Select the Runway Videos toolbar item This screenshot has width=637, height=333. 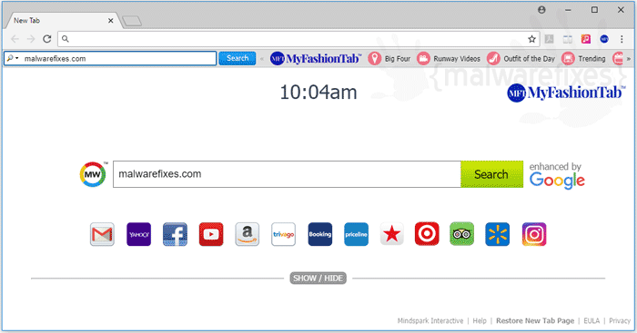[449, 59]
